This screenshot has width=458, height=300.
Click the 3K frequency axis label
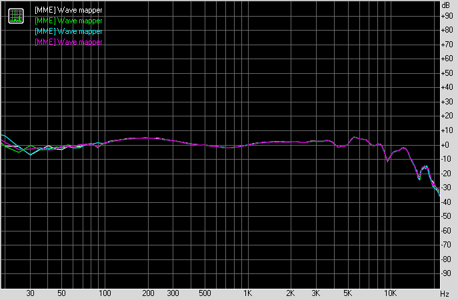point(315,293)
